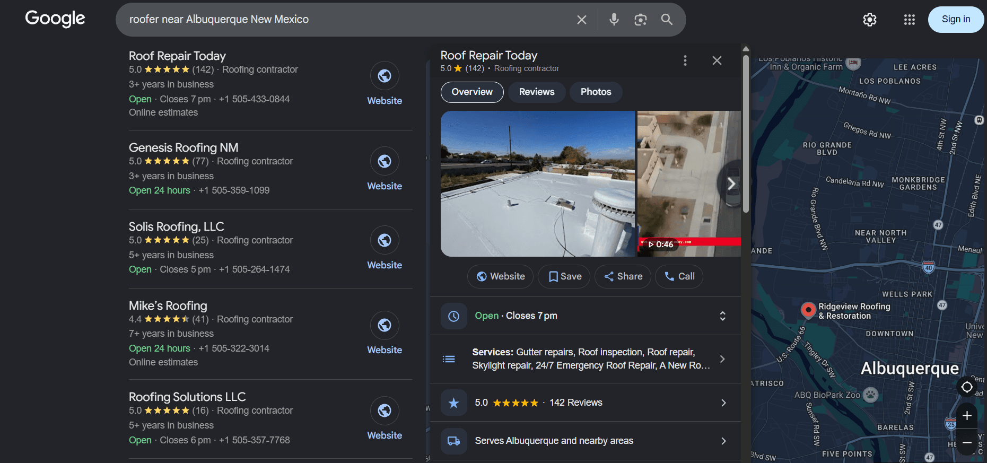
Task: Click 'Online estimates' under Mike's Roofing
Action: 163,362
